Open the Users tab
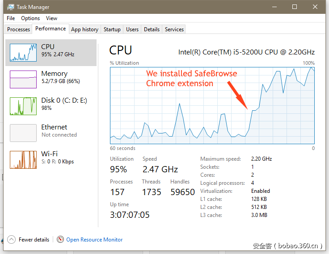Viewport: 329px width, 254px height. (132, 29)
